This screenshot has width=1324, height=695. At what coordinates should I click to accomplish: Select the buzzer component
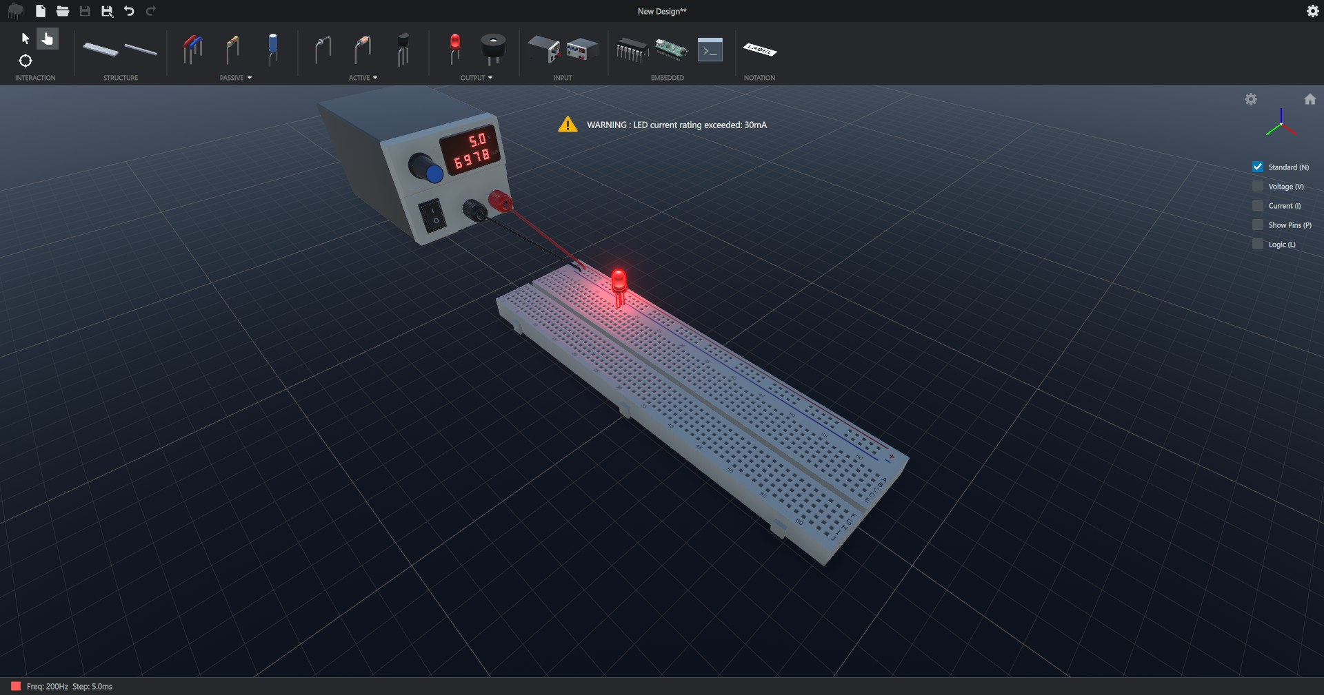493,48
